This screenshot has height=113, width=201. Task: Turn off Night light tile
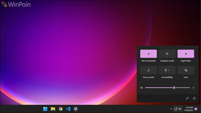186,54
